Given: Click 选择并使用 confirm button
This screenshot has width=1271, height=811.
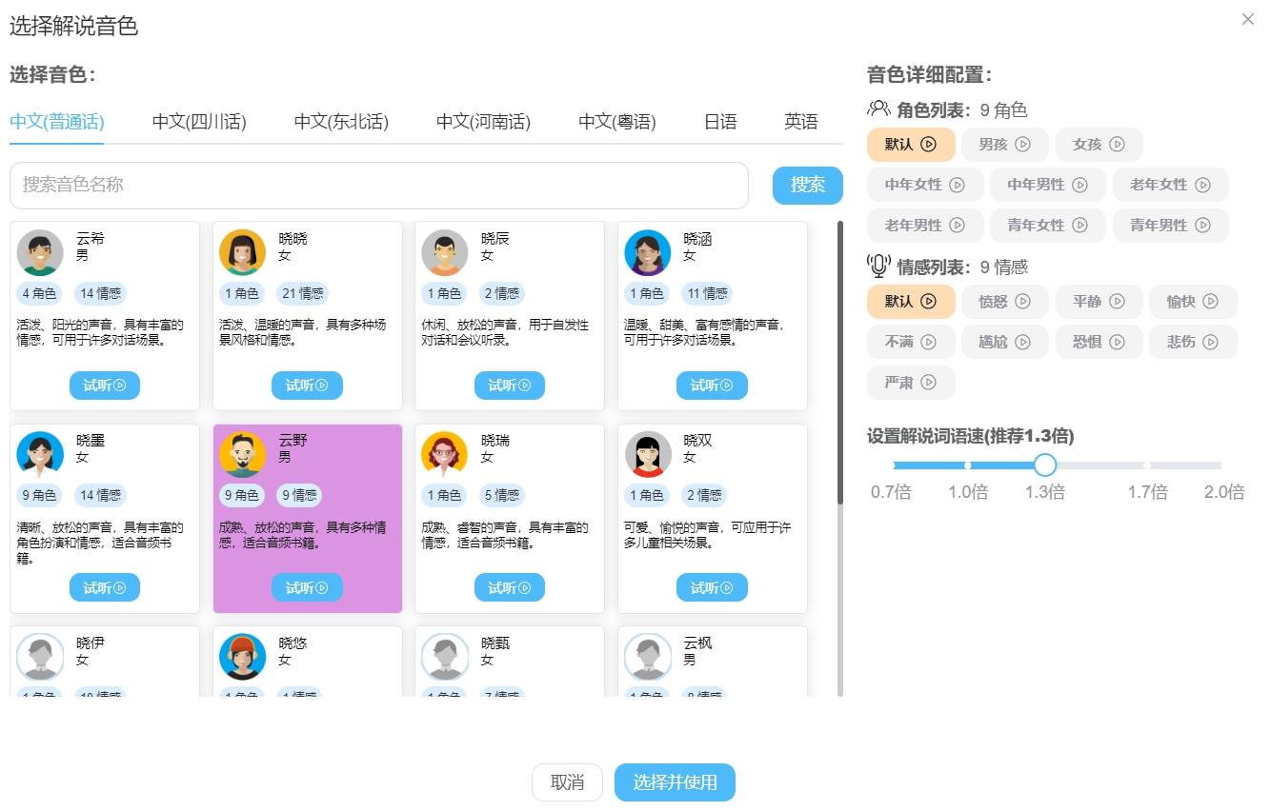Looking at the screenshot, I should [x=675, y=782].
